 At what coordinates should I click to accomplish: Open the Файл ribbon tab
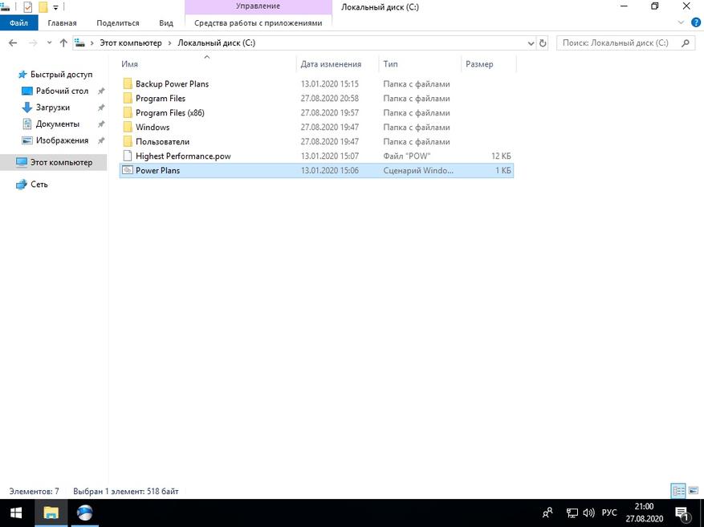[x=18, y=23]
